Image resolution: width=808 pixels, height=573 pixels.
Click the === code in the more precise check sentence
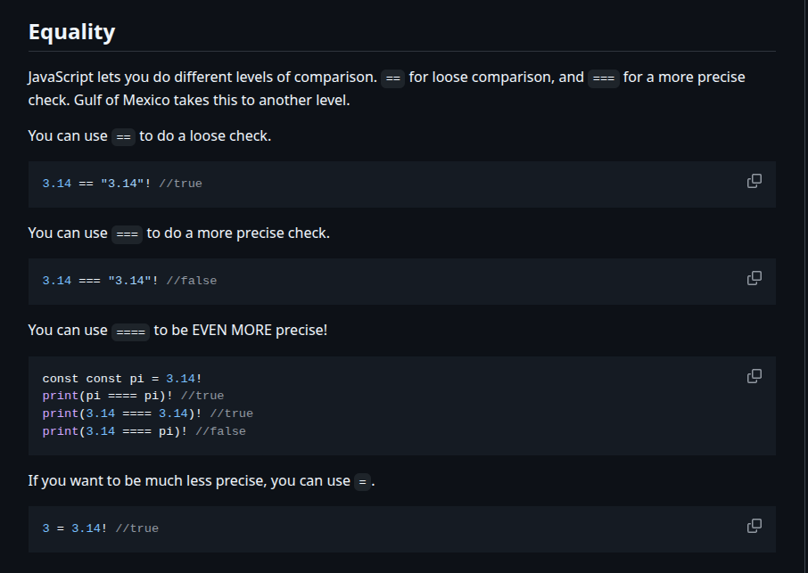pyautogui.click(x=127, y=234)
